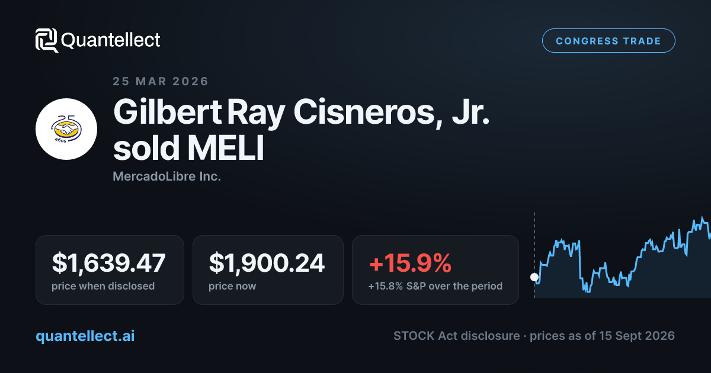Viewport: 711px width, 373px height.
Task: Select the $1,639.47 price when disclosed card
Action: pyautogui.click(x=110, y=270)
